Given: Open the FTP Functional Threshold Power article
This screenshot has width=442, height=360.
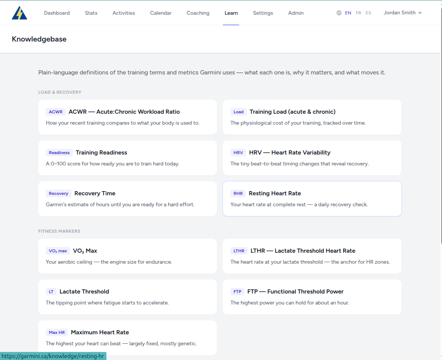Looking at the screenshot, I should (312, 297).
